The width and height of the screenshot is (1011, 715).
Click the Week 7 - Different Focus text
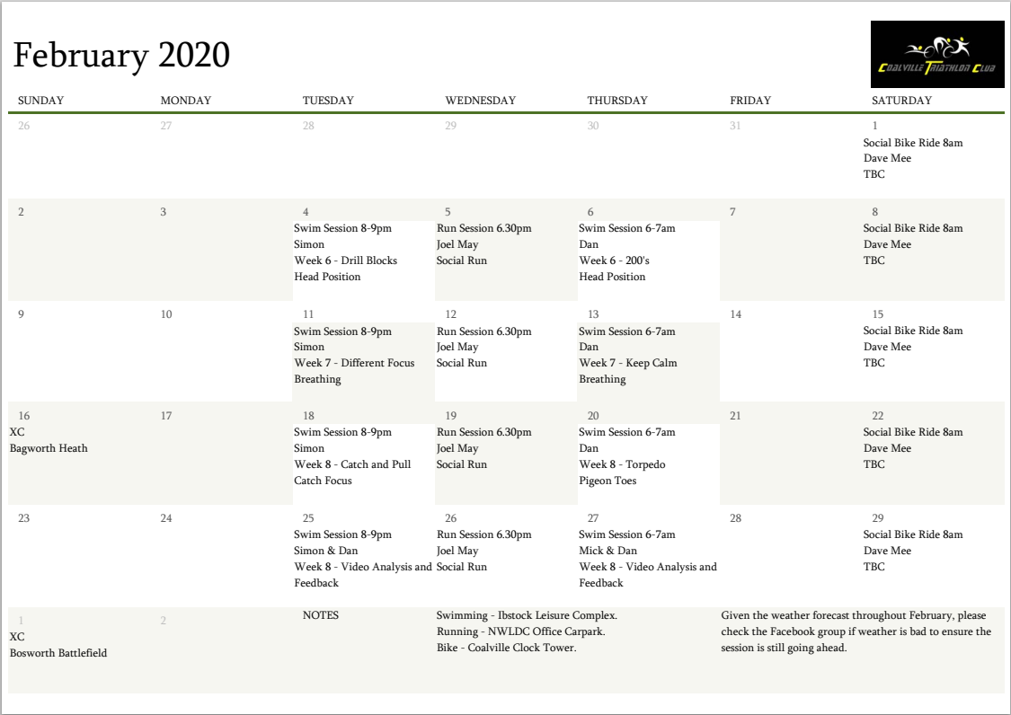[x=354, y=363]
